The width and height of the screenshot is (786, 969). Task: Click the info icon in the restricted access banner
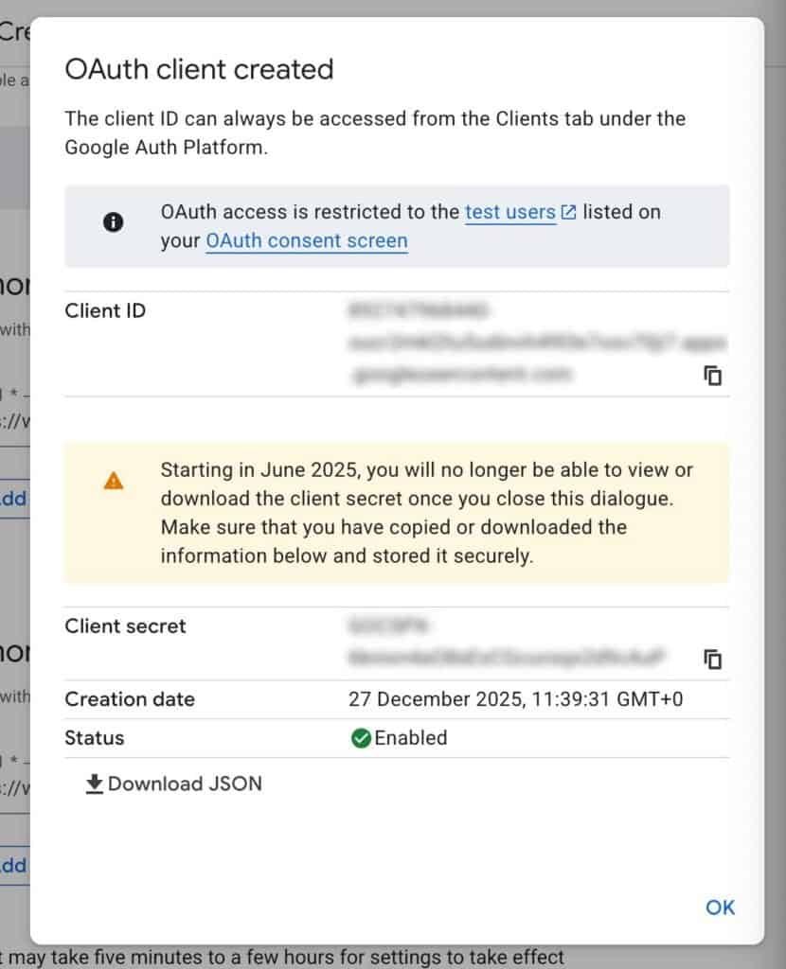112,223
